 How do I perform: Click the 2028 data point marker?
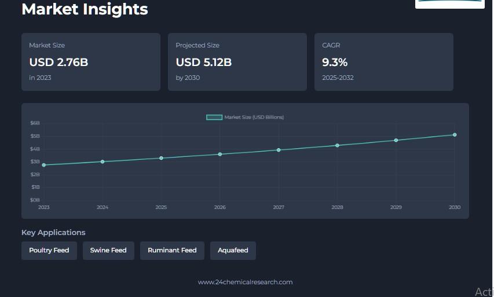click(338, 145)
